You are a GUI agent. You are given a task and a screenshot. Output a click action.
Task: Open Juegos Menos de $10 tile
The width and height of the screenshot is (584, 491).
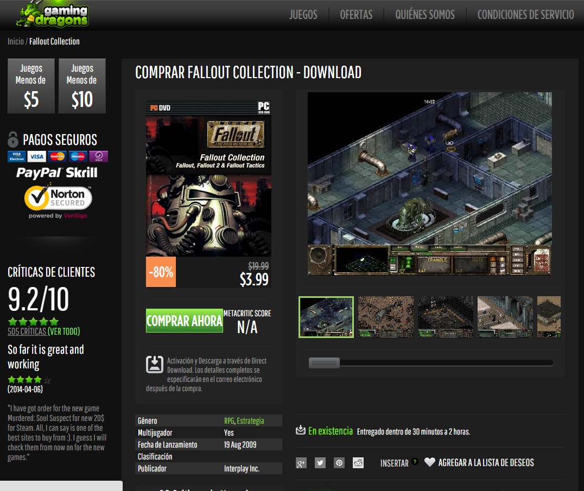click(x=82, y=86)
